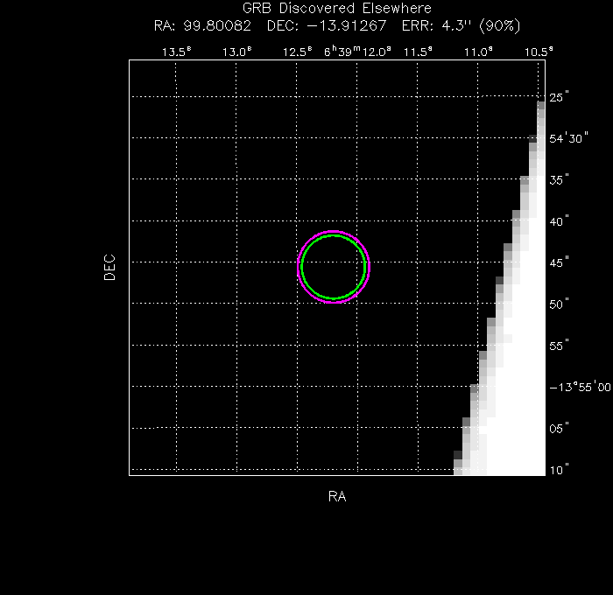
Task: Click the 13.0s RA tick label
Action: (x=237, y=52)
